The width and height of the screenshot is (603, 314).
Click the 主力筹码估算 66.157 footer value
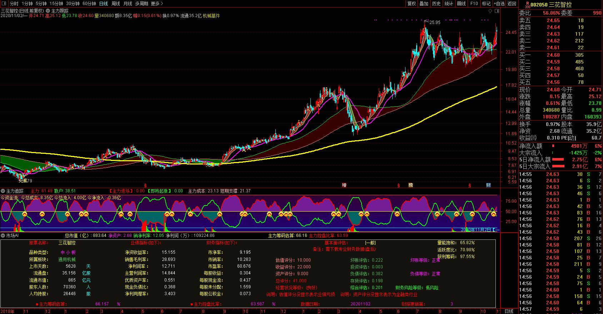(x=102, y=304)
